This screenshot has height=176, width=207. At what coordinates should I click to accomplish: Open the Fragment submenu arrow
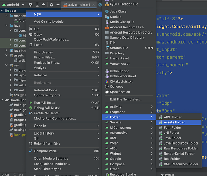tap(152, 112)
